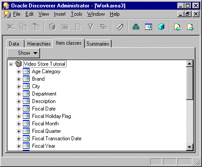This screenshot has height=167, width=202.
Task: Click the New Business Area toolbar icon
Action: point(52,27)
